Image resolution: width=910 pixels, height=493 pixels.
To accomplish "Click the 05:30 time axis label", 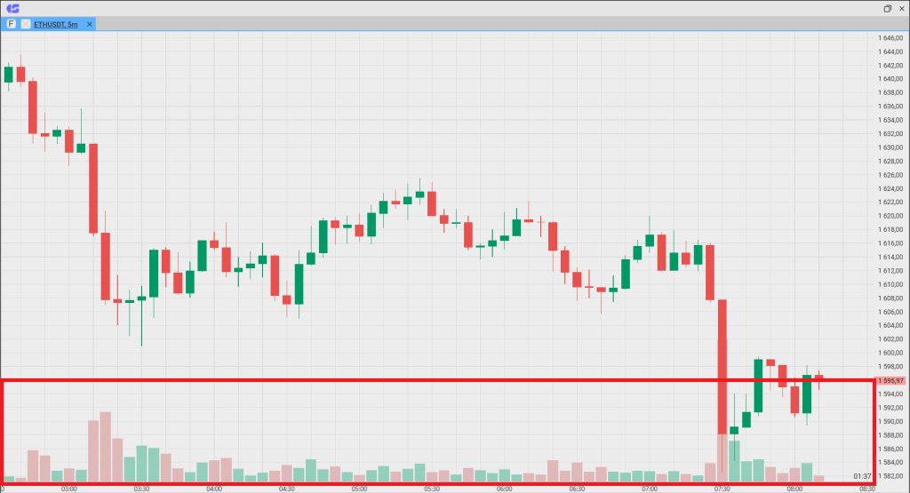I will (x=431, y=489).
